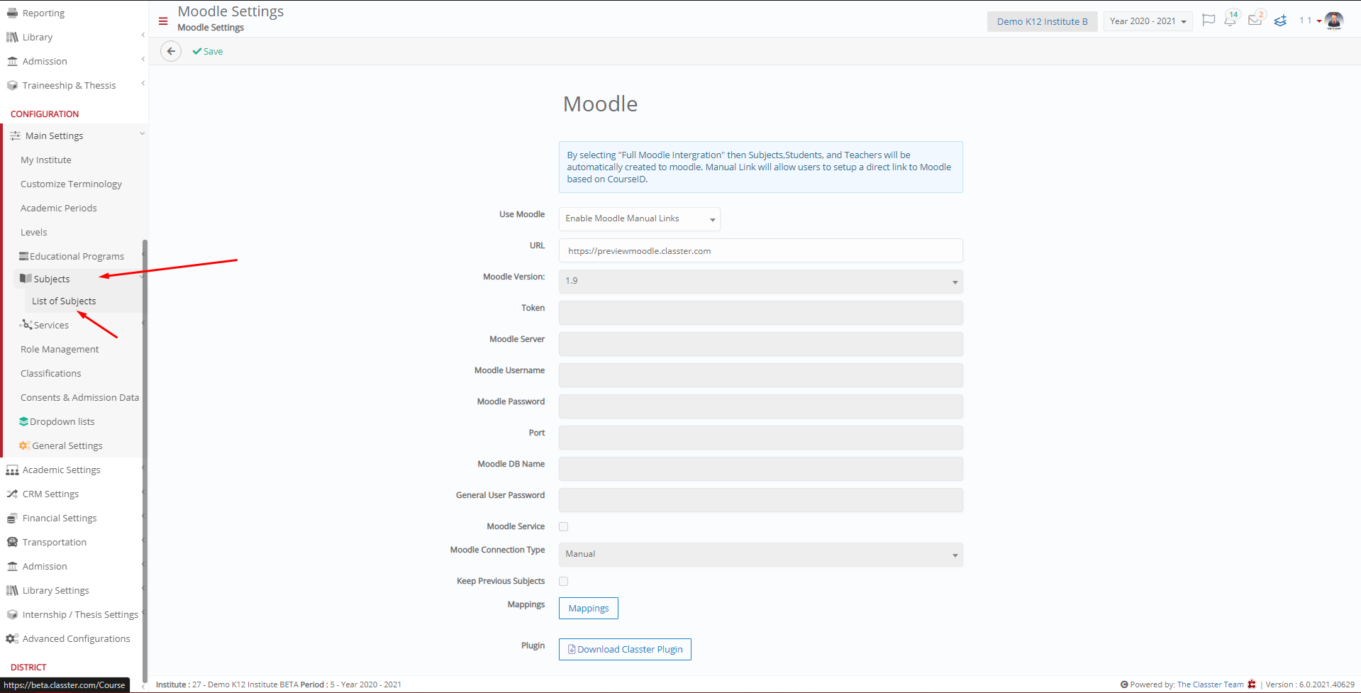Click The Classter Team link
Screen dimensions: 1361x693
coord(1210,684)
